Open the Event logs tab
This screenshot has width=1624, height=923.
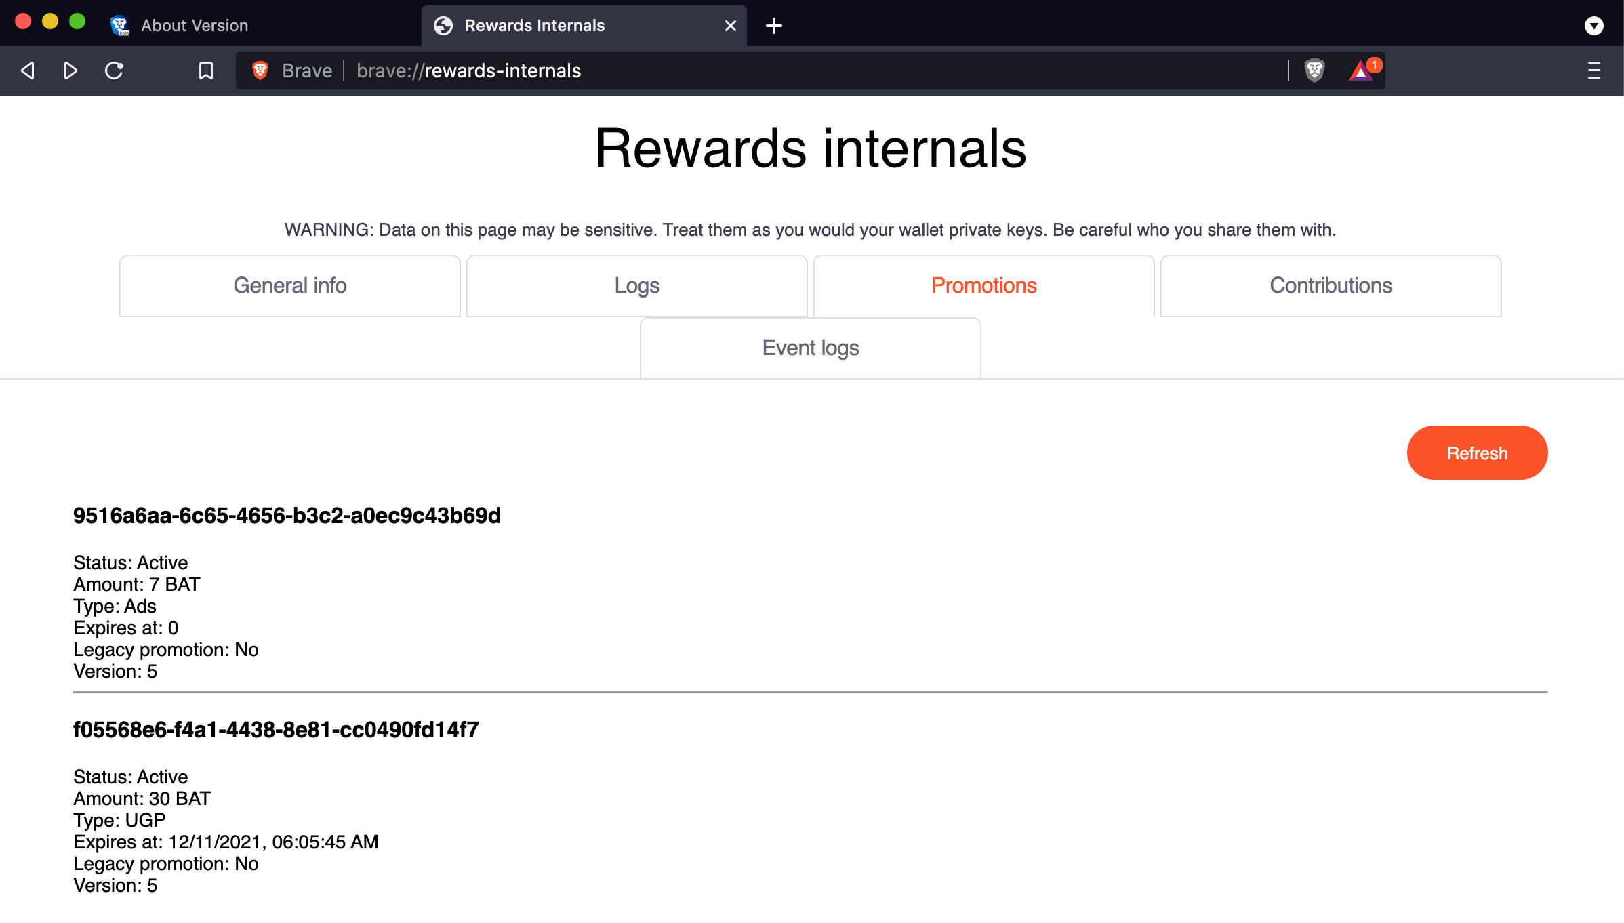coord(810,348)
